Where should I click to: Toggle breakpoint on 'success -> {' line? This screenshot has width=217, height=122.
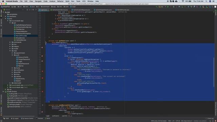point(42,112)
